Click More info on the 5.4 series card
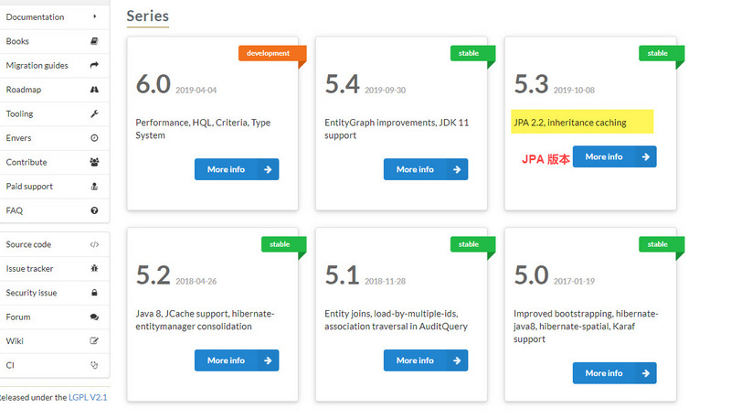 pyautogui.click(x=426, y=169)
